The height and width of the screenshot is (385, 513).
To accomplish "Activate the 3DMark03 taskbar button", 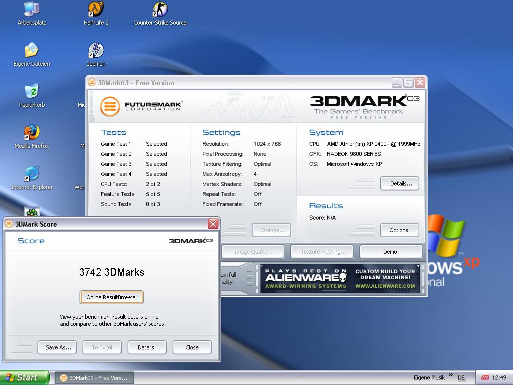I will [x=94, y=378].
